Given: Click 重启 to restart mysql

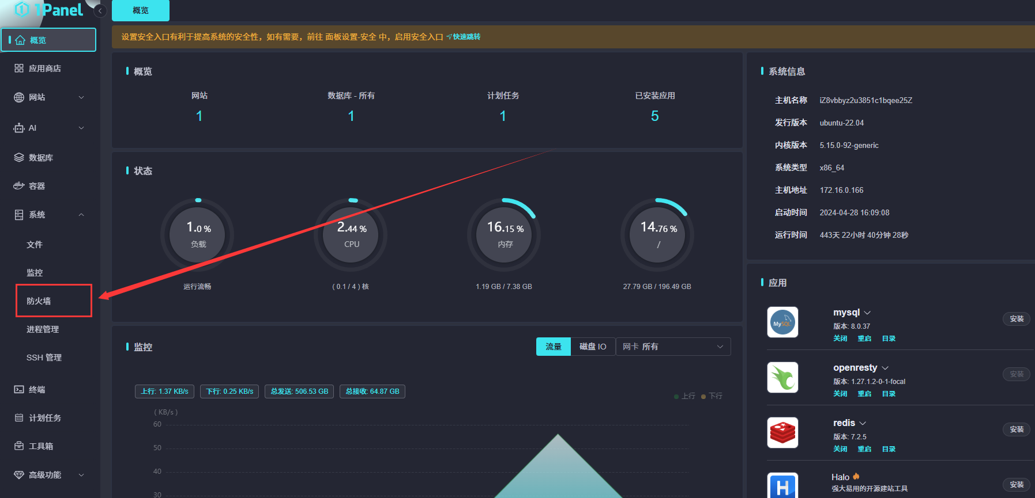Looking at the screenshot, I should click(x=864, y=339).
